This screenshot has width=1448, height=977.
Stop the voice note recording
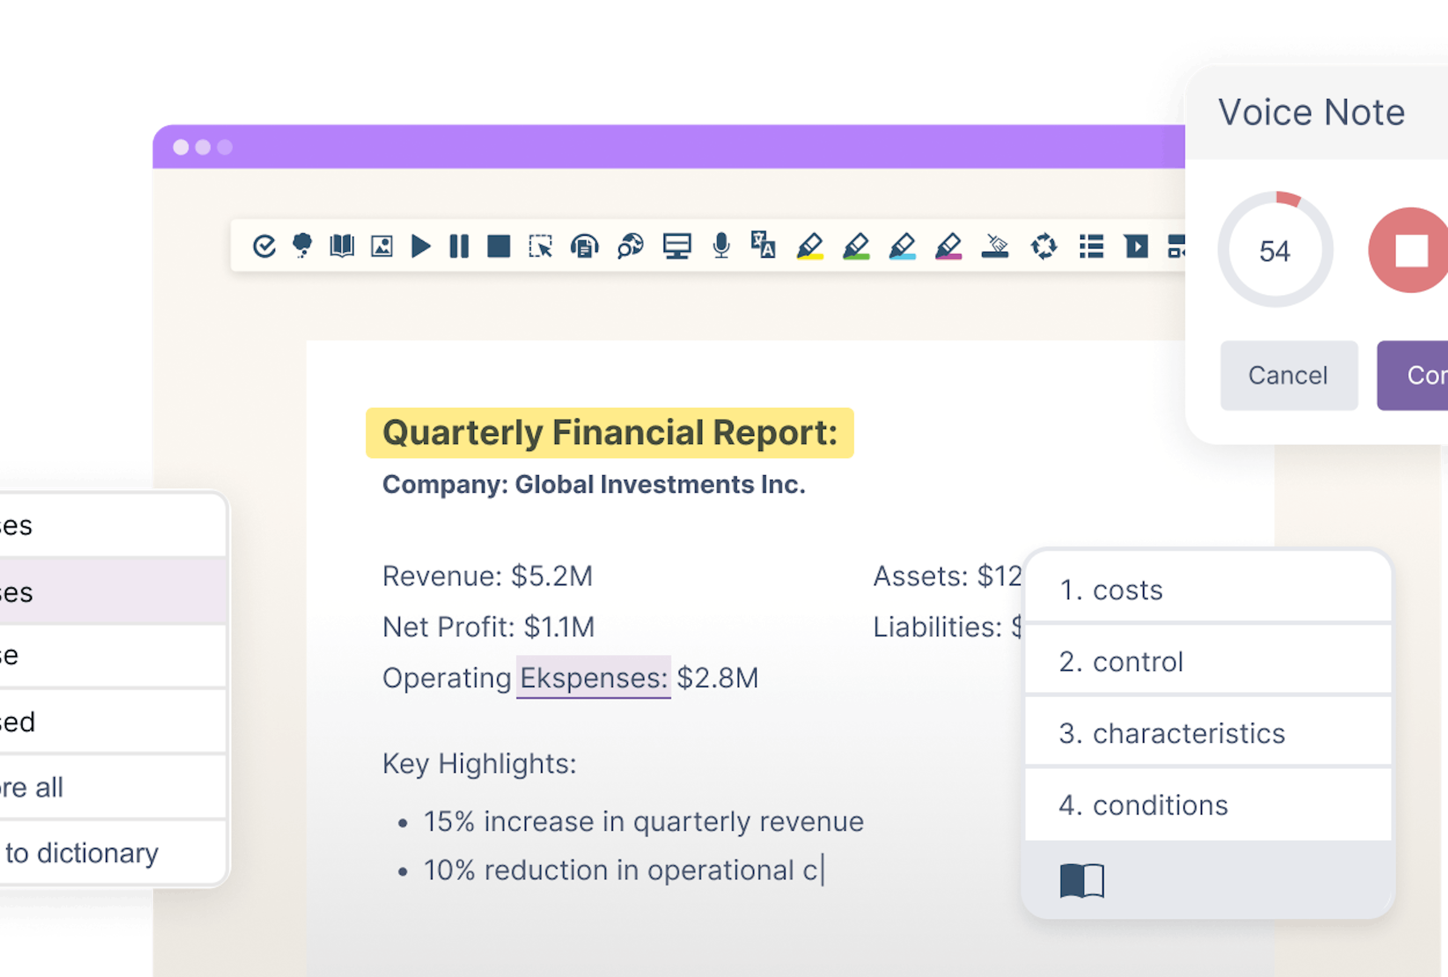click(1411, 250)
